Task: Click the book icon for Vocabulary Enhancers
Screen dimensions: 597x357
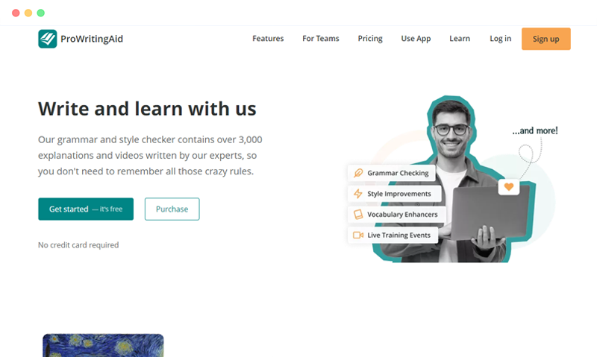Action: pyautogui.click(x=358, y=215)
